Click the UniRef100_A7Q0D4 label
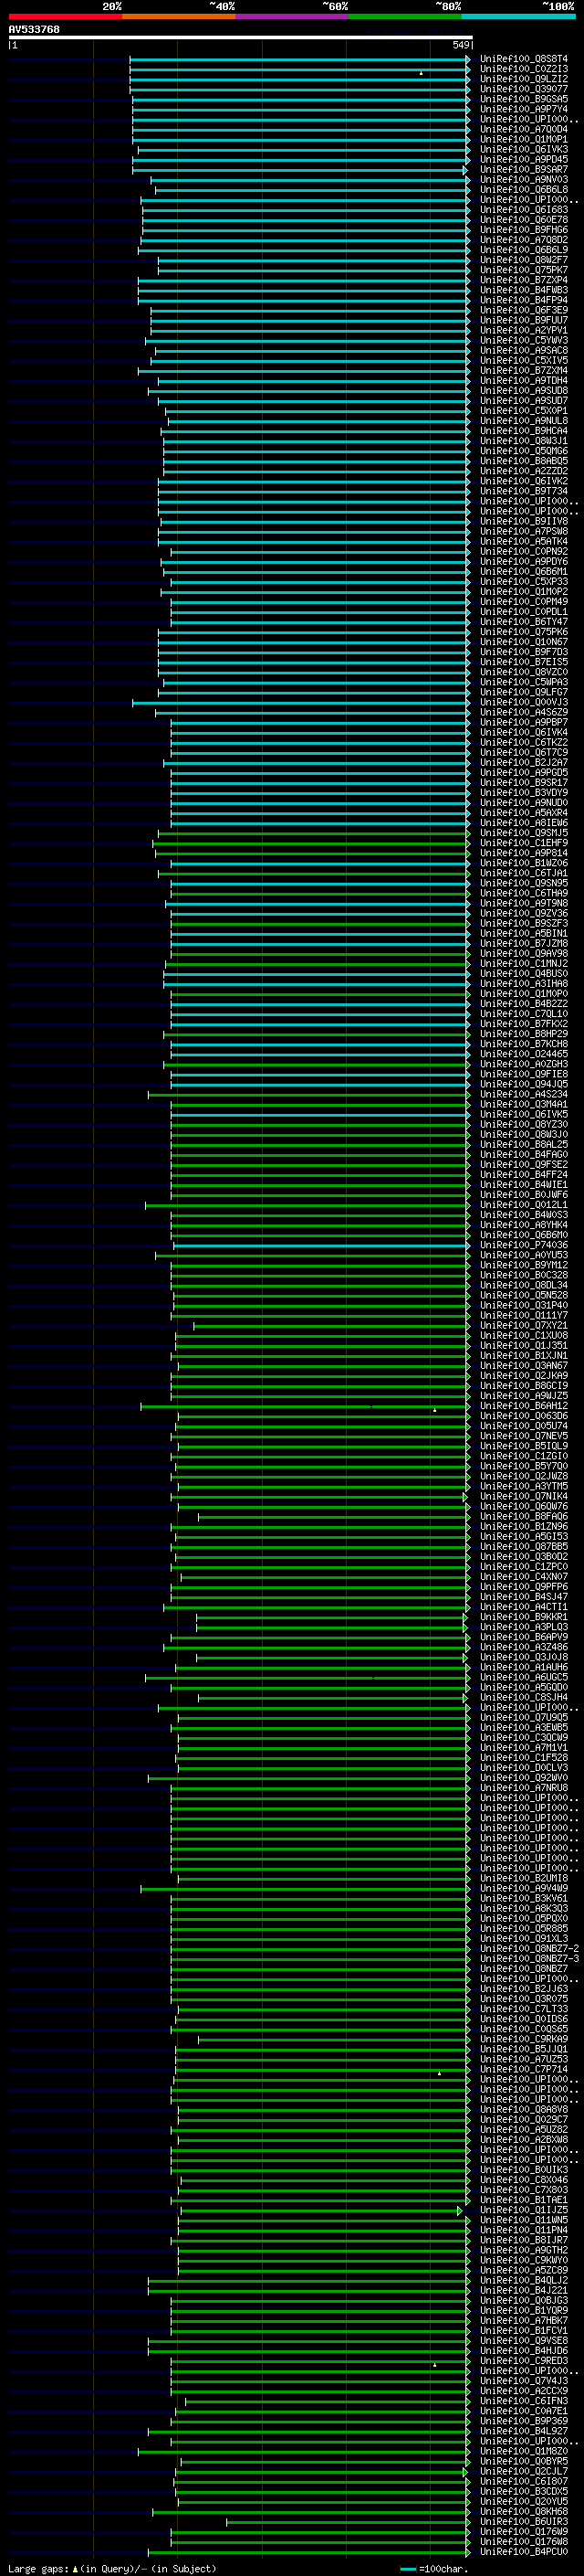 [523, 129]
